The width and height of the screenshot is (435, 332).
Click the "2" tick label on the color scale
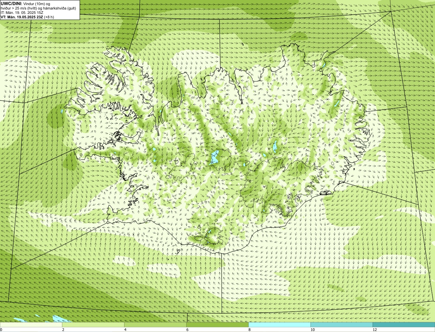click(63, 330)
